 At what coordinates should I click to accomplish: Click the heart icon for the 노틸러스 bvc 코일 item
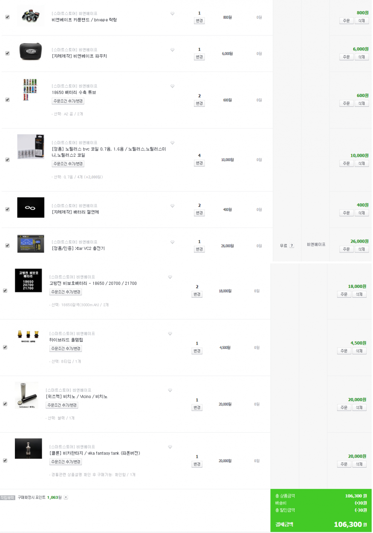172,143
